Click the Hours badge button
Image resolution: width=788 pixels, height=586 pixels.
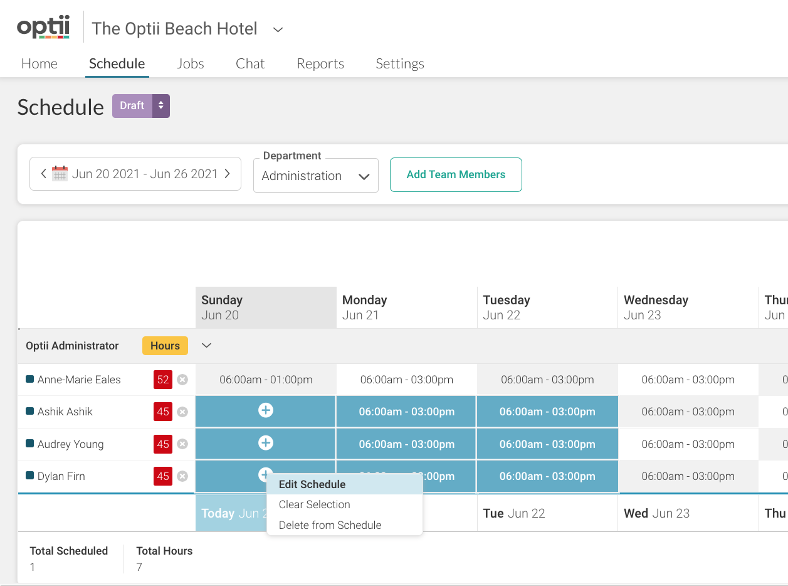[x=165, y=346]
